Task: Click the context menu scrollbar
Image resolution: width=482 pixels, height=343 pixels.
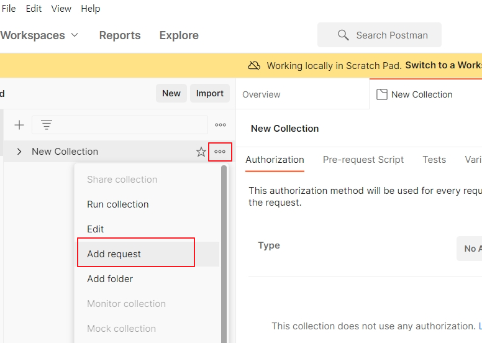Action: pos(224,254)
